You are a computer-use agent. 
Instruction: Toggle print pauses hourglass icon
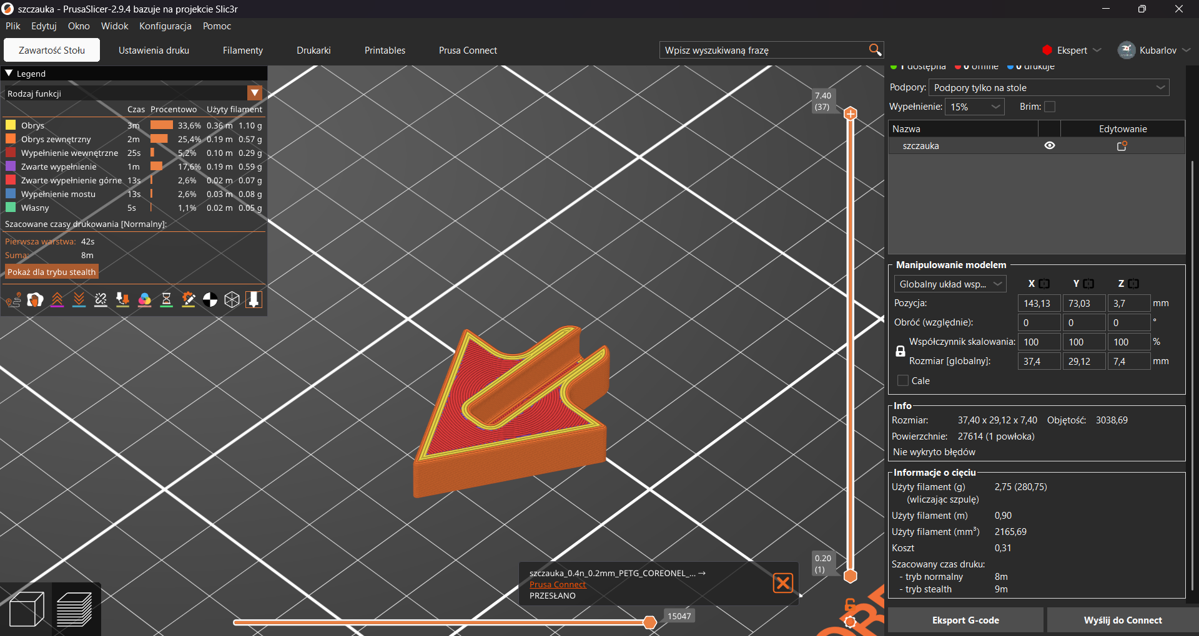tap(166, 300)
